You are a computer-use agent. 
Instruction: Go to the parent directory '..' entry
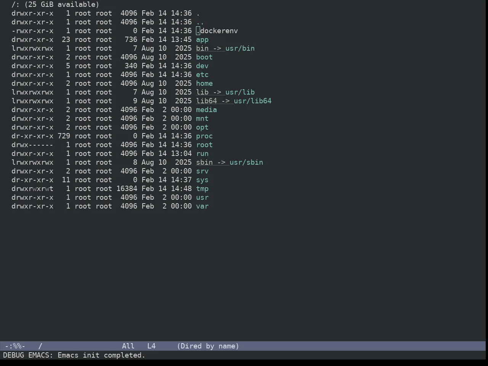200,22
